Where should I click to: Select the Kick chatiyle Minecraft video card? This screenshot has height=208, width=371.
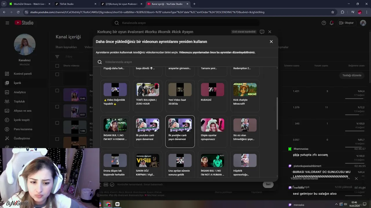click(x=245, y=96)
